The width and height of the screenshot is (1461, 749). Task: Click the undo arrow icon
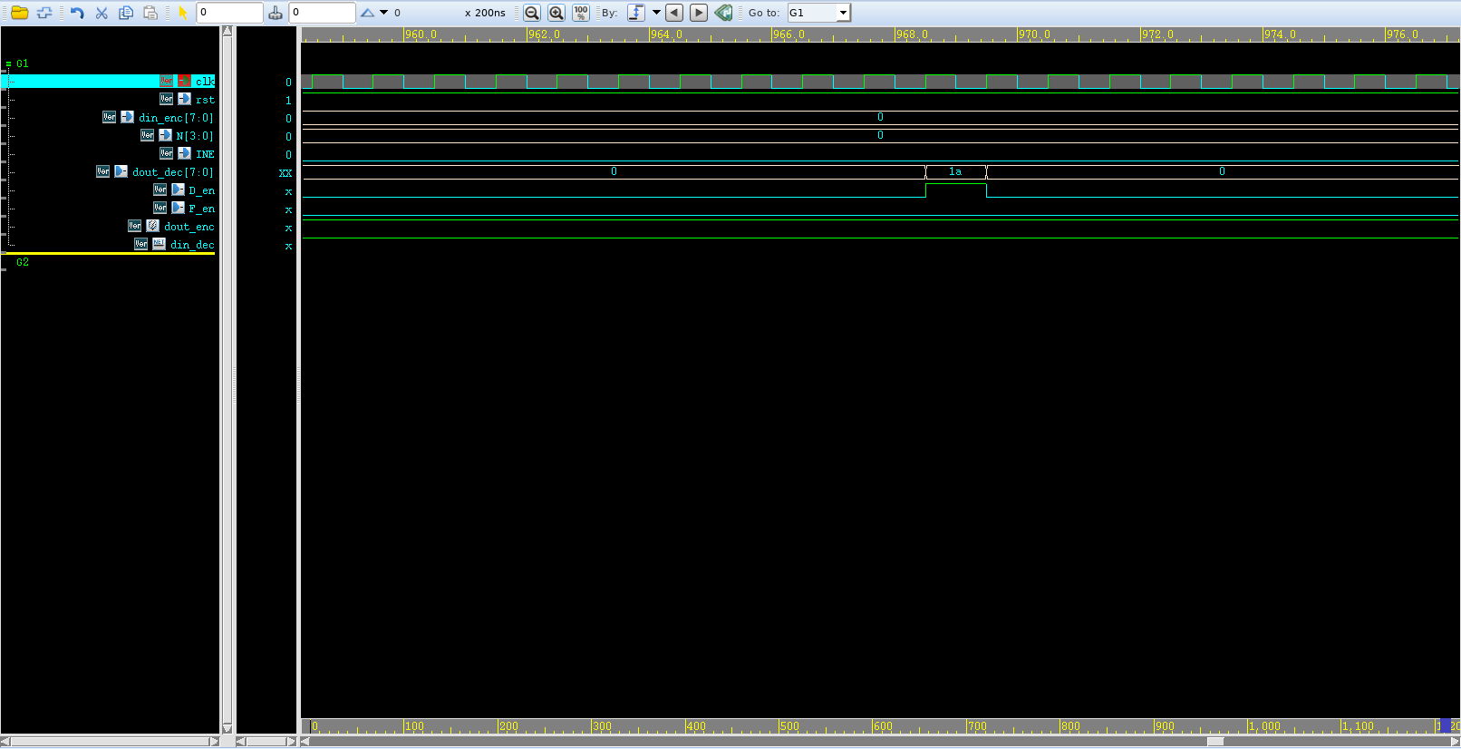tap(77, 13)
